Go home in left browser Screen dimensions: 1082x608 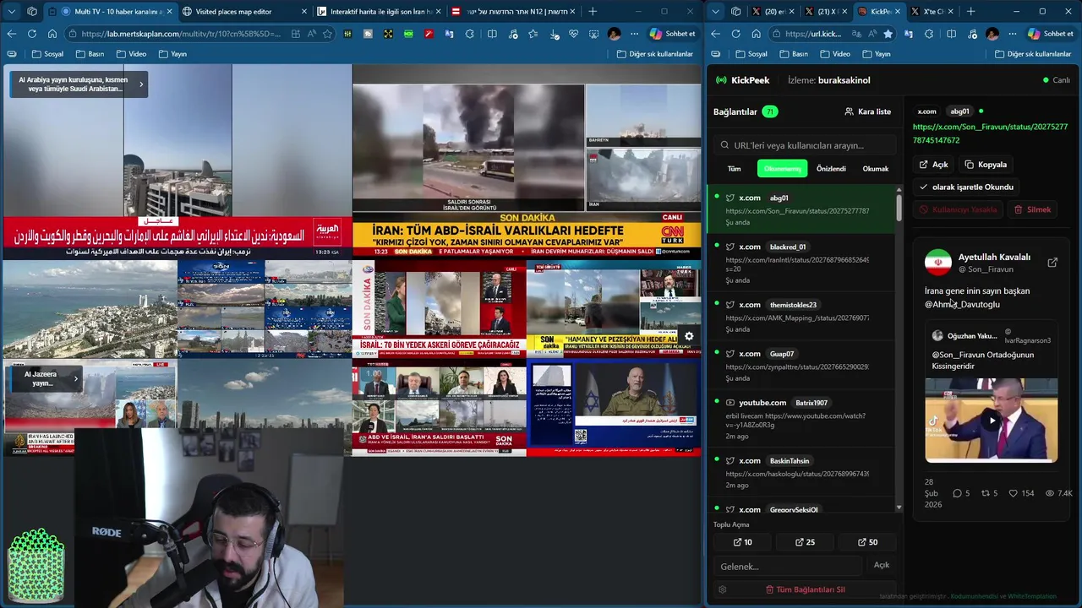52,34
